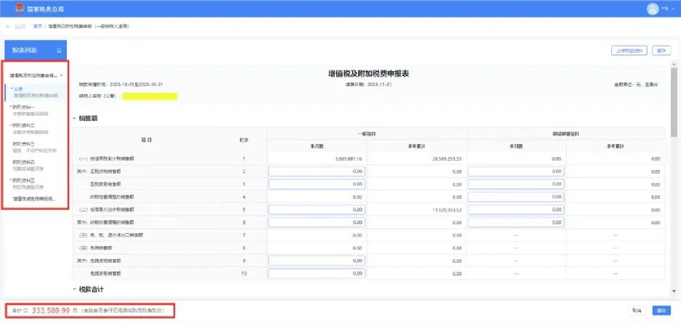Open the user account dropdown arrow

click(x=673, y=9)
